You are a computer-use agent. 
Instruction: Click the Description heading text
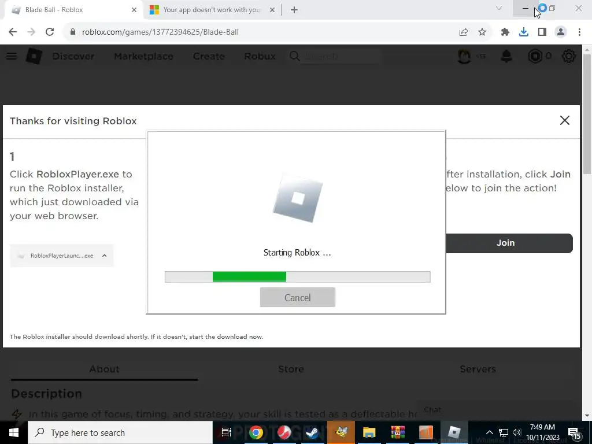46,393
